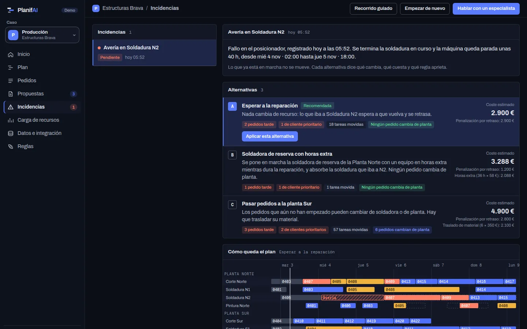Open Inicio via its home icon
527x329 pixels.
(x=11, y=54)
